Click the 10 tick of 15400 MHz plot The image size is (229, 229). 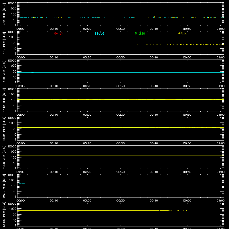(x=15, y=220)
